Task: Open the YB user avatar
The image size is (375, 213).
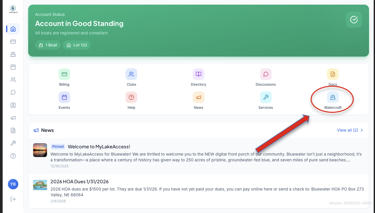Action: pyautogui.click(x=13, y=184)
